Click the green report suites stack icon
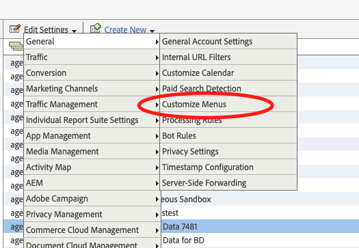 point(16,46)
